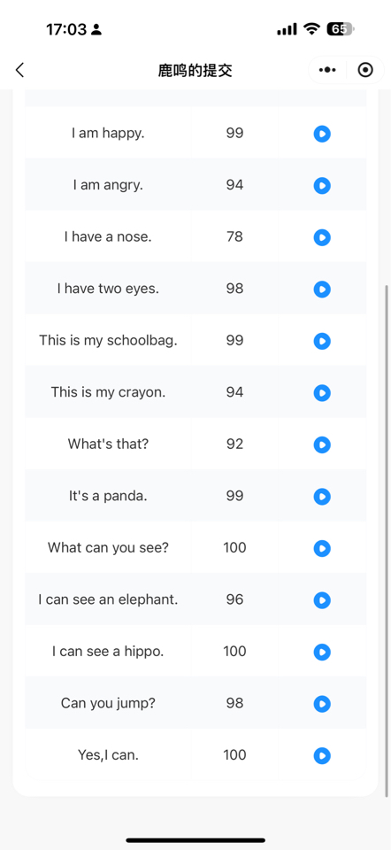
Task: Play the "I am happy." recording
Action: (x=322, y=134)
